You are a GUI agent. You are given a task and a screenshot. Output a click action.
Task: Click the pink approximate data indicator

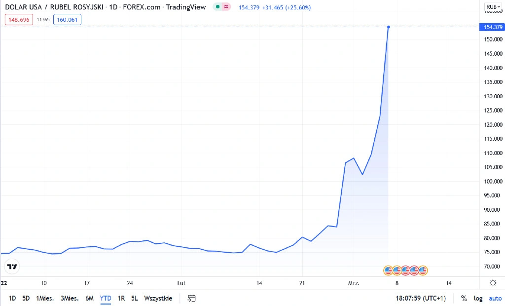[226, 7]
